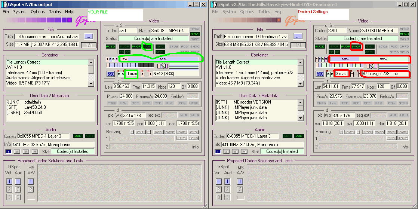The height and width of the screenshot is (209, 418).
Task: Open the System menu in output window
Action: coord(20,12)
